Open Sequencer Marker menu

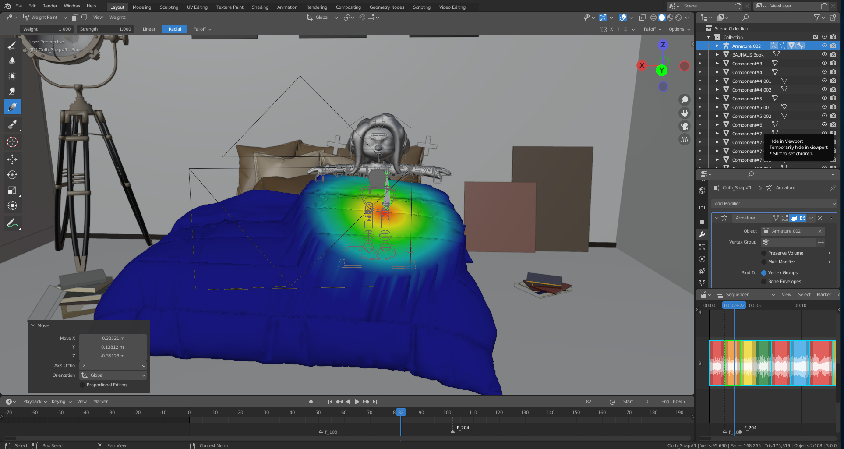tap(824, 294)
